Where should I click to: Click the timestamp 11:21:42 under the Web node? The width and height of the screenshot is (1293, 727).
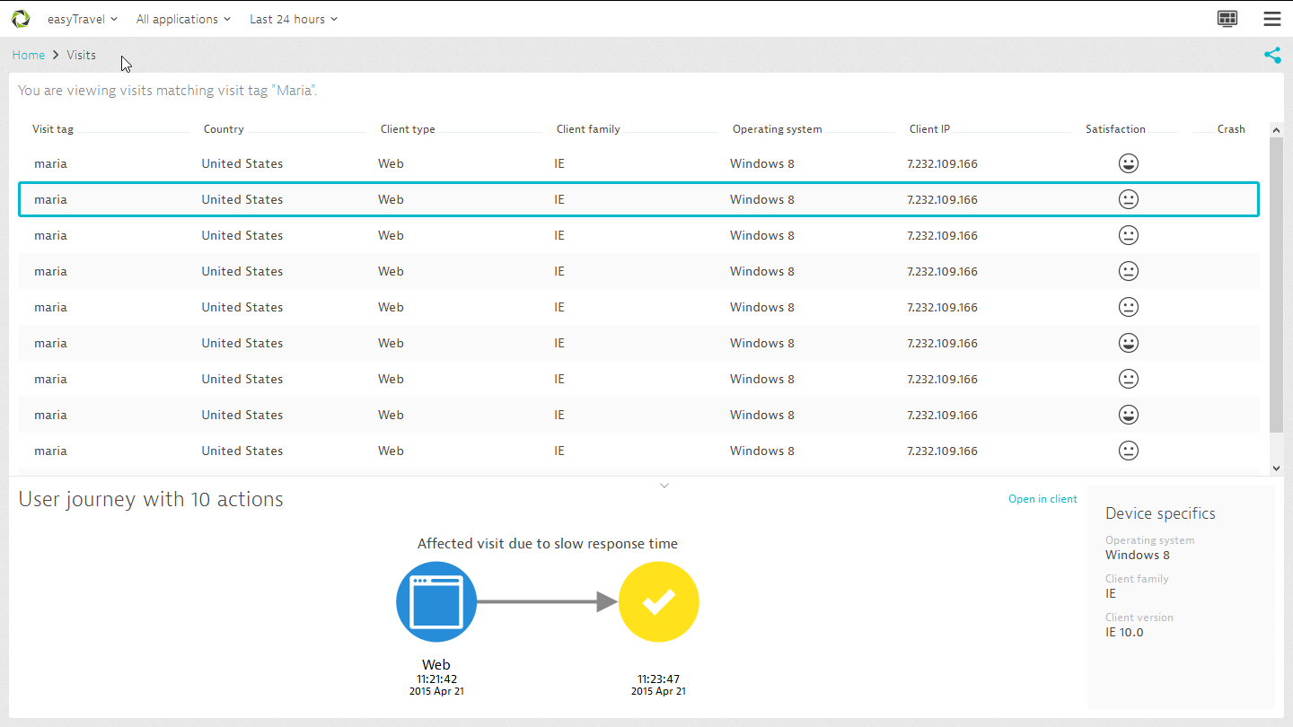click(436, 679)
